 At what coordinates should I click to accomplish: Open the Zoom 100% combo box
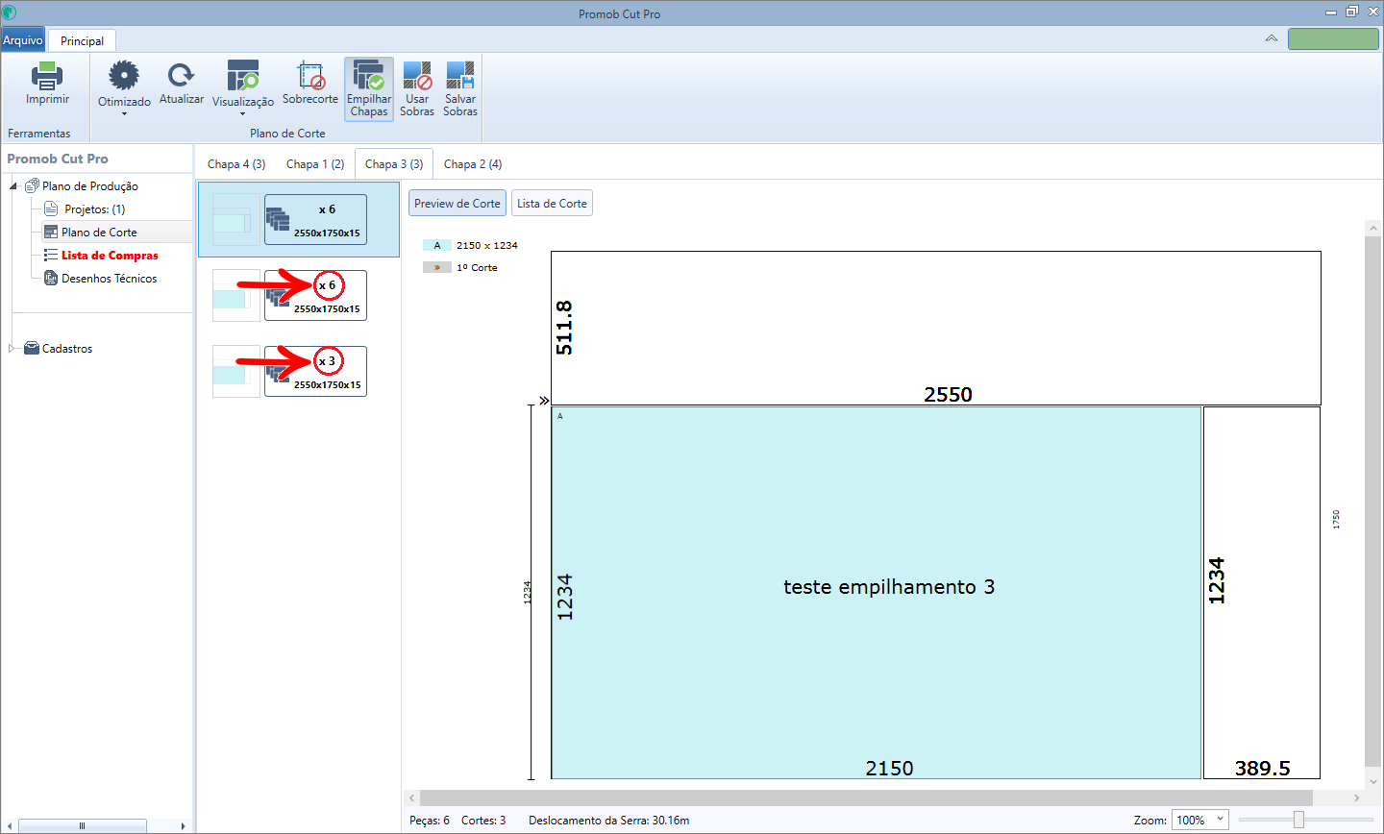tap(1200, 820)
